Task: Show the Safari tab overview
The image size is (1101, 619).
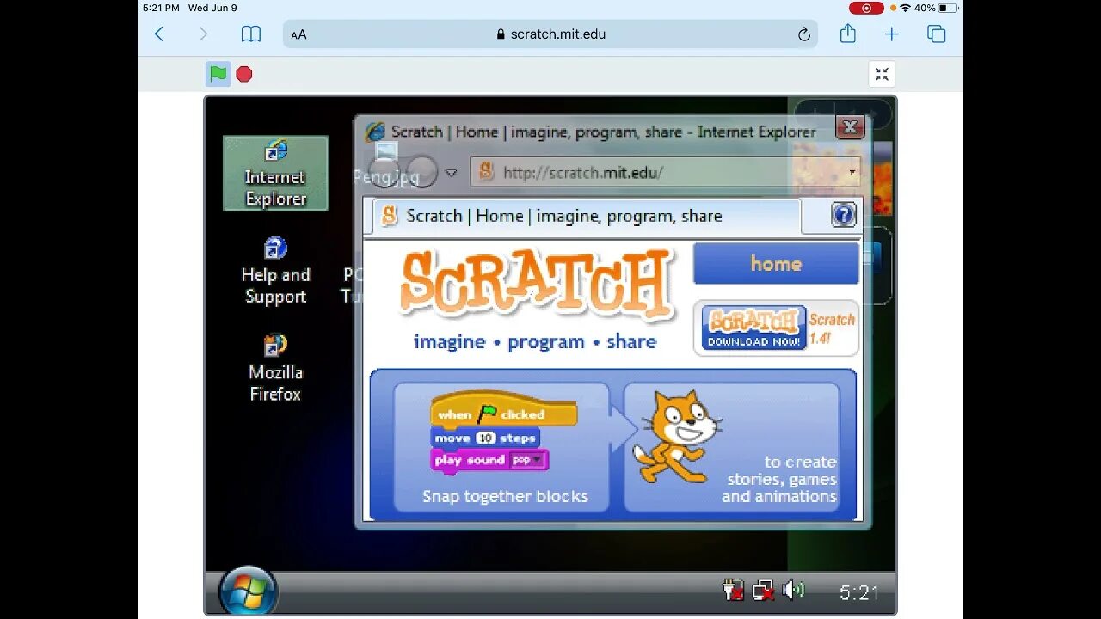Action: click(937, 34)
